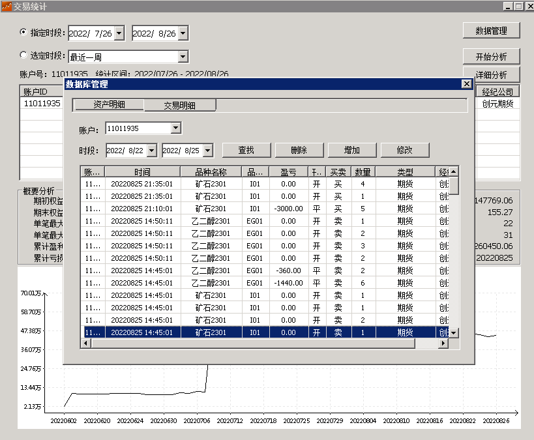Open the 2022/8/25 date picker dropdown
Viewport: 534px width, 440px height.
click(208, 150)
